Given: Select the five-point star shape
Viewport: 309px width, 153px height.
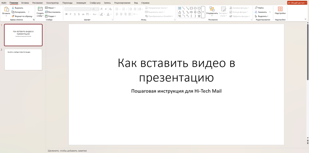Looking at the screenshot, I should pos(199,16).
